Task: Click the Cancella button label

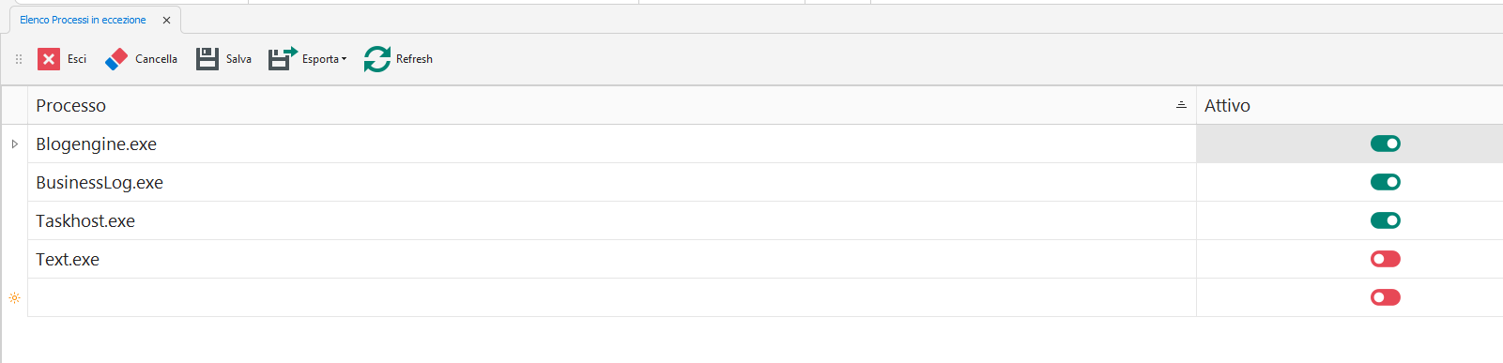Action: (156, 59)
